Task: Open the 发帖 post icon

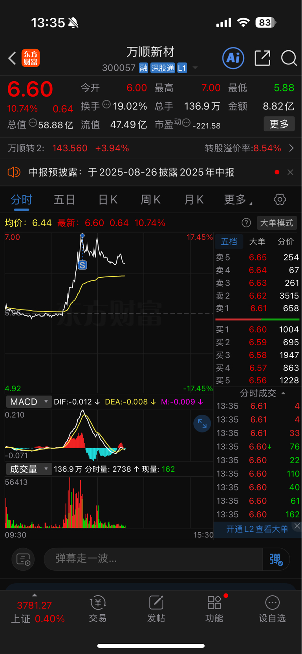Action: [156, 609]
